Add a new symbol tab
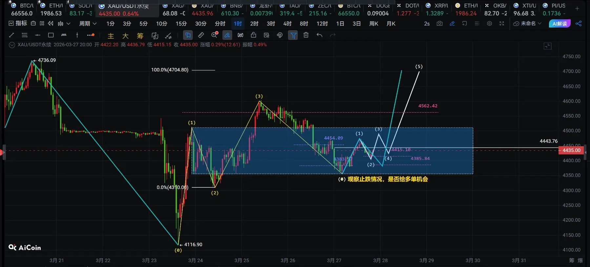Screen dimensions: 590x267 pyautogui.click(x=577, y=9)
